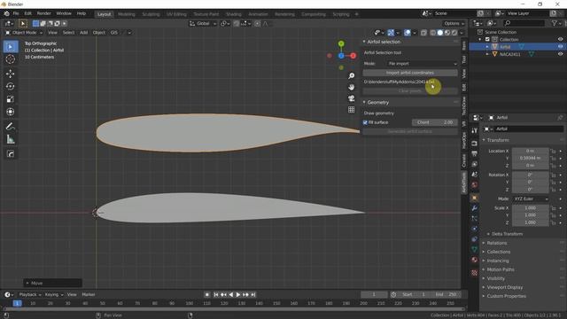
Task: Open the Global orientation dropdown
Action: [x=203, y=24]
